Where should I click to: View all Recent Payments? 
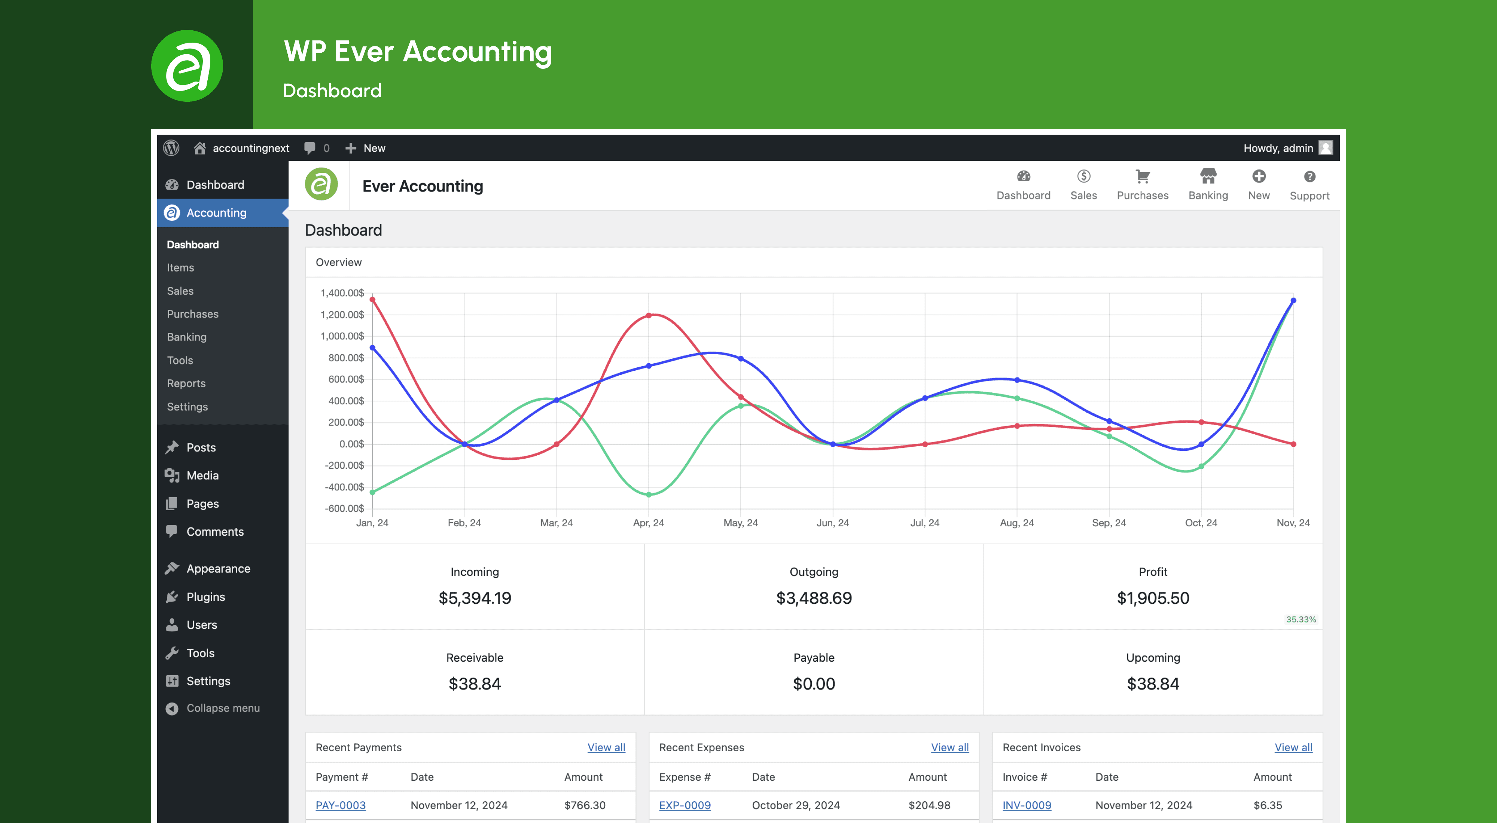pos(606,747)
